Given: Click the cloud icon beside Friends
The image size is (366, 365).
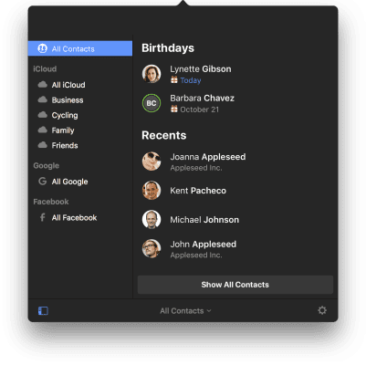Looking at the screenshot, I should point(43,145).
